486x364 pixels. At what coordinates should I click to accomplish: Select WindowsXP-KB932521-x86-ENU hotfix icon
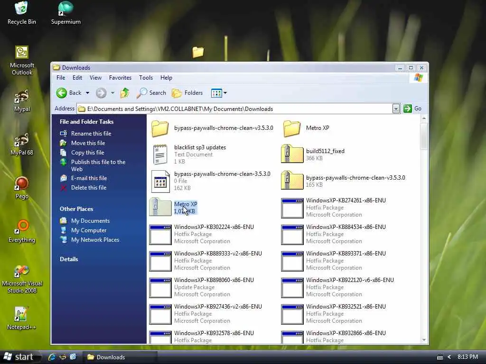[x=292, y=315]
